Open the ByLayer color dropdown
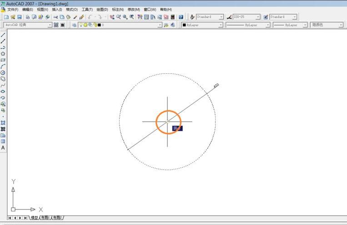347x225 pixels. [x=221, y=25]
